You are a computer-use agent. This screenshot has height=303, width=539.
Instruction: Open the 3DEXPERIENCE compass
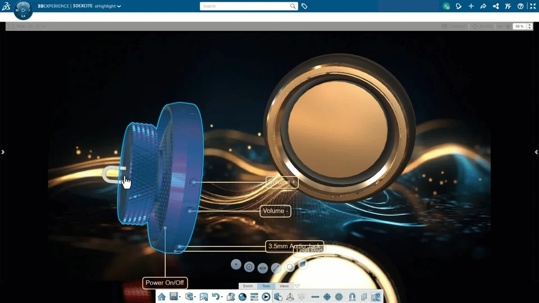[x=23, y=10]
